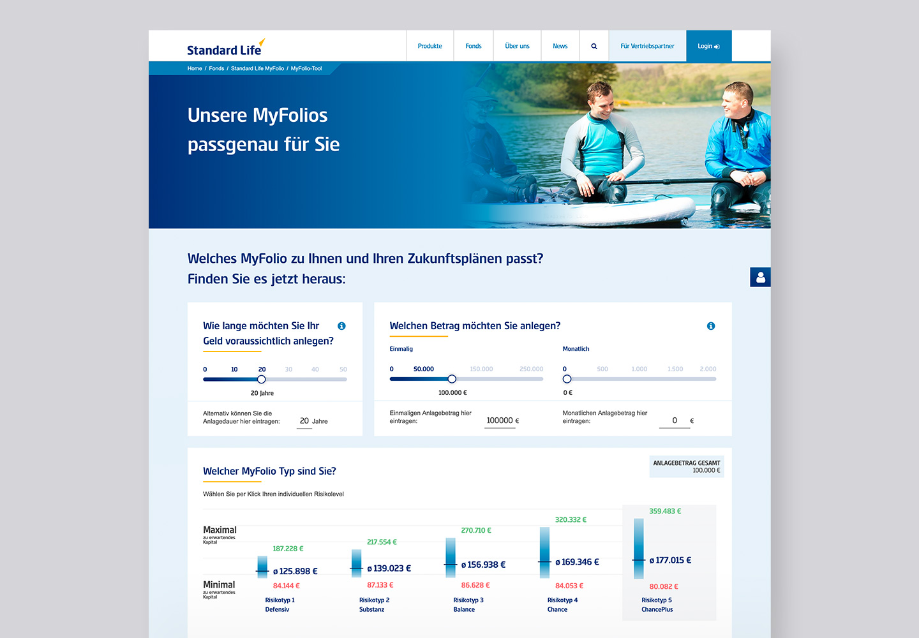Click the duration slider handle at 20 Jahre
Screen dimensions: 919x638
click(x=261, y=379)
